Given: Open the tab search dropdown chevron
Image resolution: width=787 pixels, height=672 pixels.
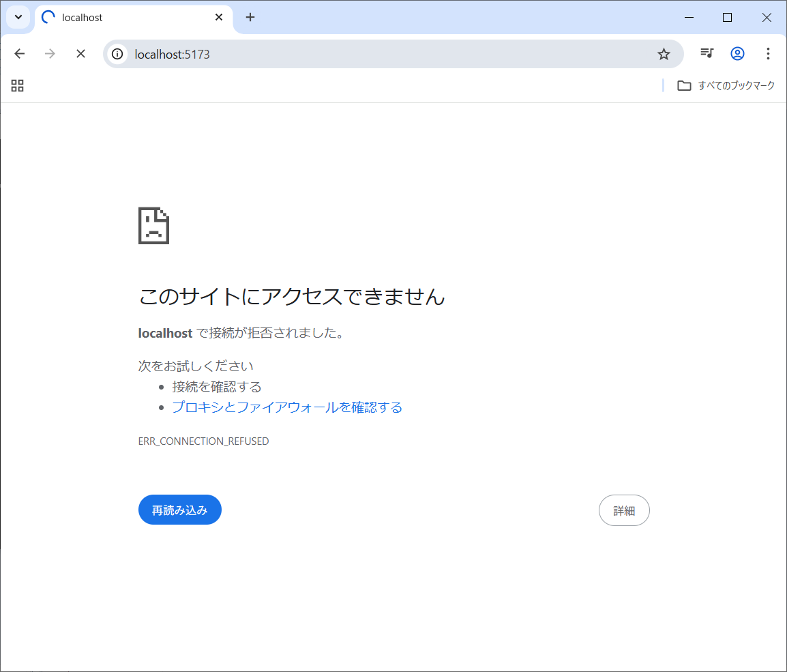Looking at the screenshot, I should click(x=18, y=17).
